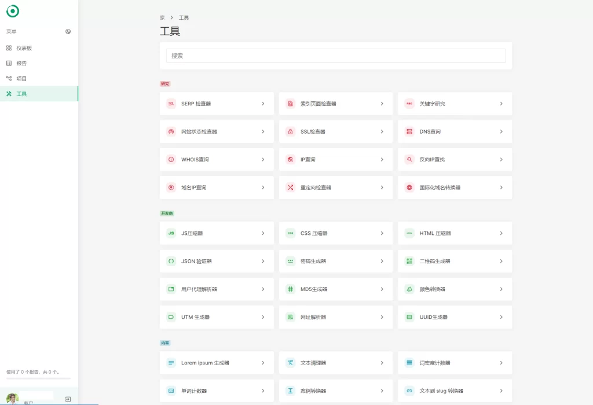593x405 pixels.
Task: Click the 搜索 search input field
Action: click(x=336, y=56)
